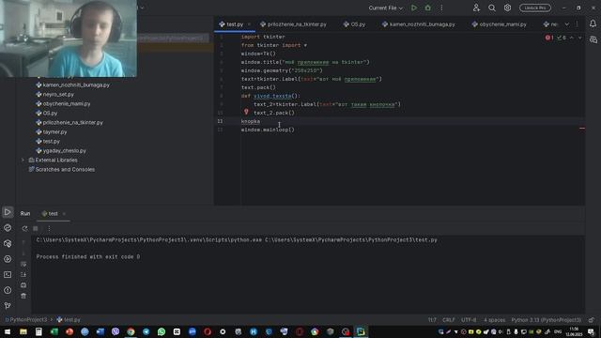Click the Debug bug icon in the top toolbar

pyautogui.click(x=428, y=8)
